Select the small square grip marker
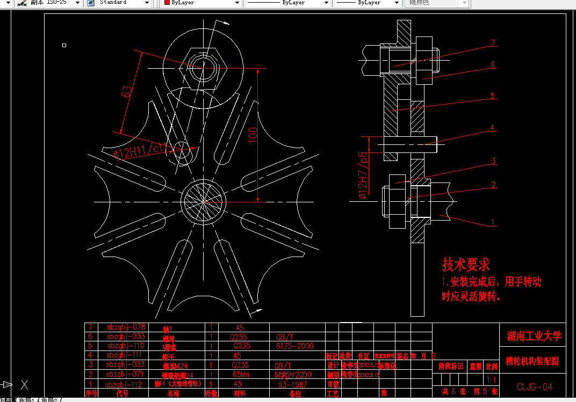 [64, 45]
